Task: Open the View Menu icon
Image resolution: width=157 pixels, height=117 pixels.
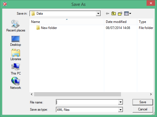Action: coord(128,14)
